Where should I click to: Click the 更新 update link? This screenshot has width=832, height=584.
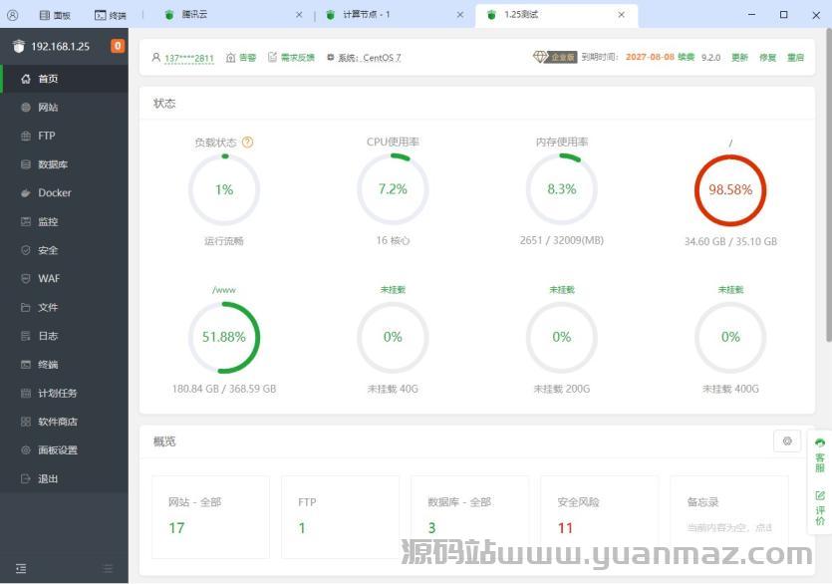coord(739,58)
